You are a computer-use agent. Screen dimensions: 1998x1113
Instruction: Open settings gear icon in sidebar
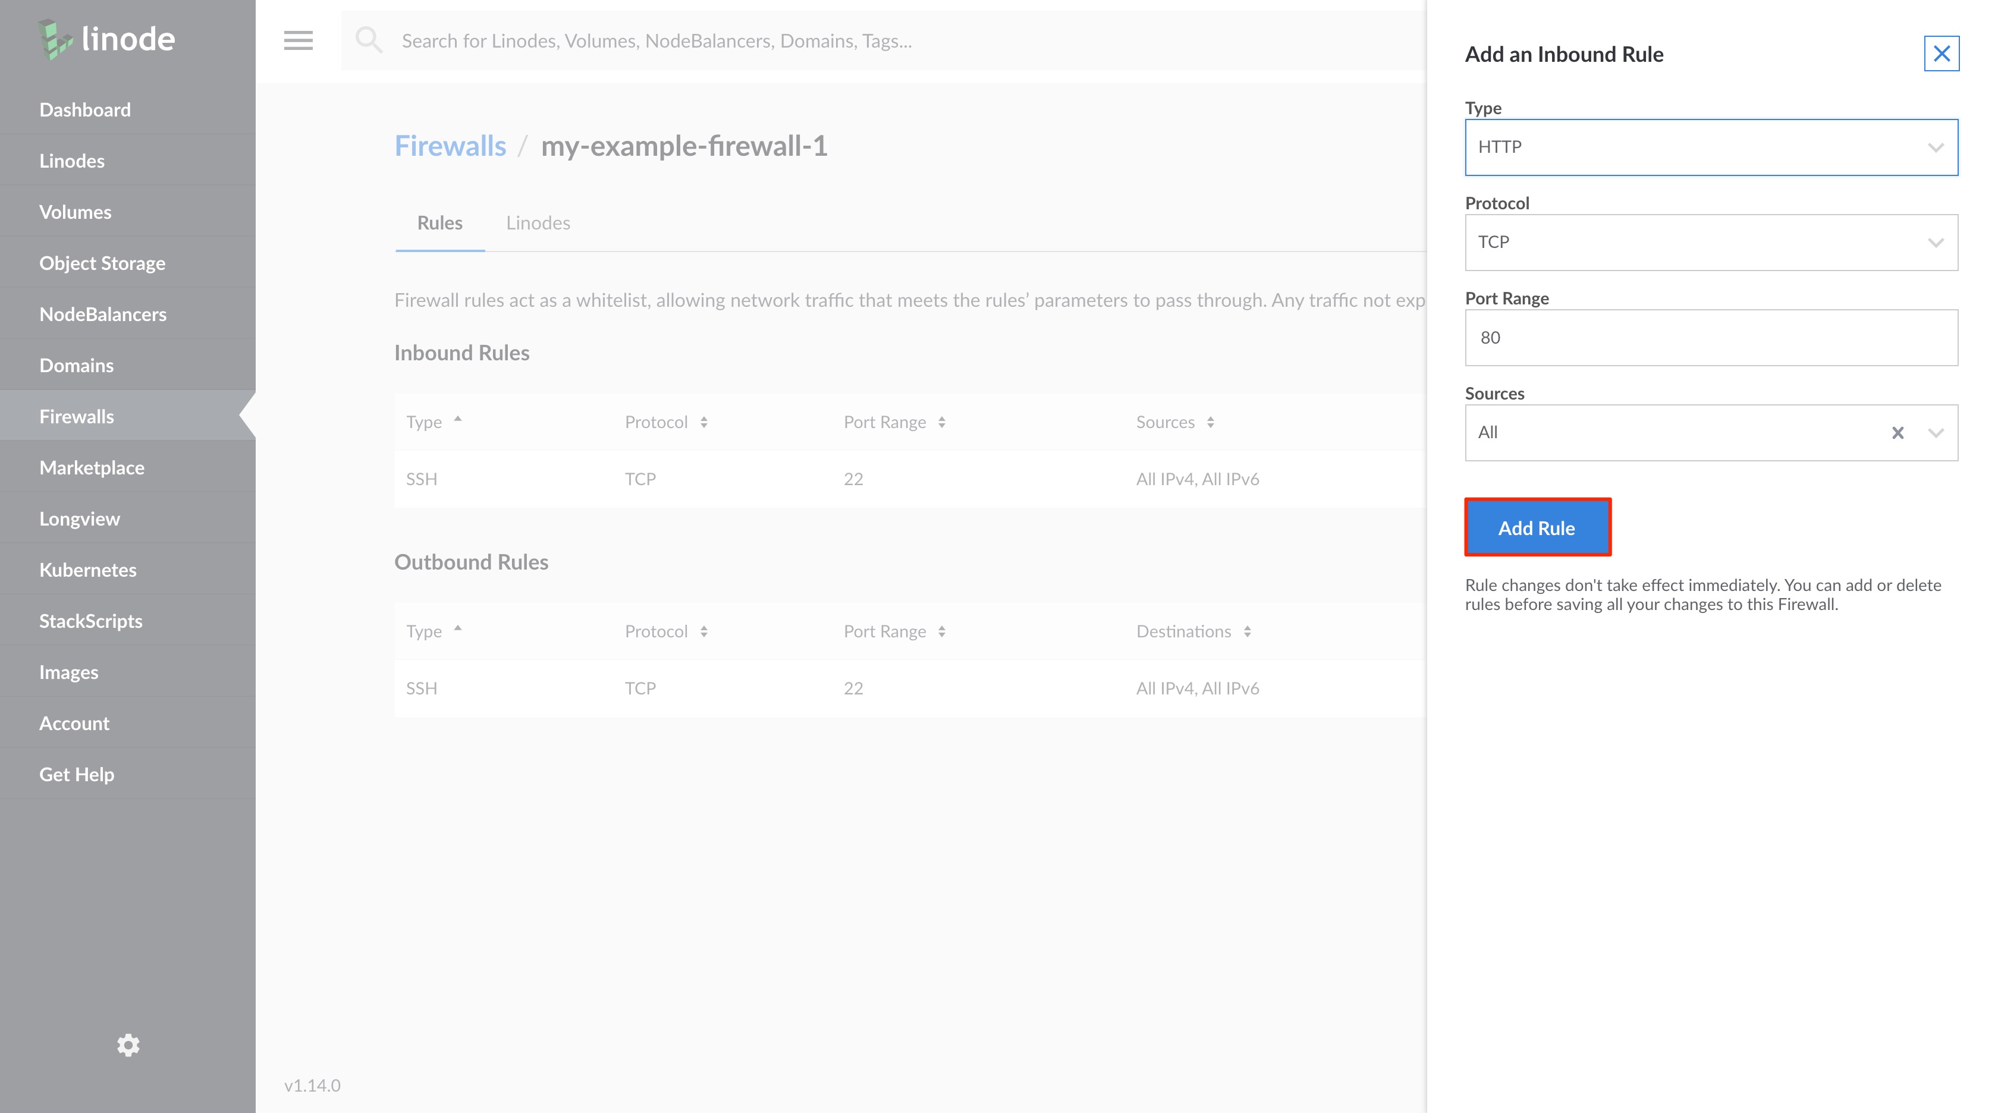click(x=128, y=1045)
